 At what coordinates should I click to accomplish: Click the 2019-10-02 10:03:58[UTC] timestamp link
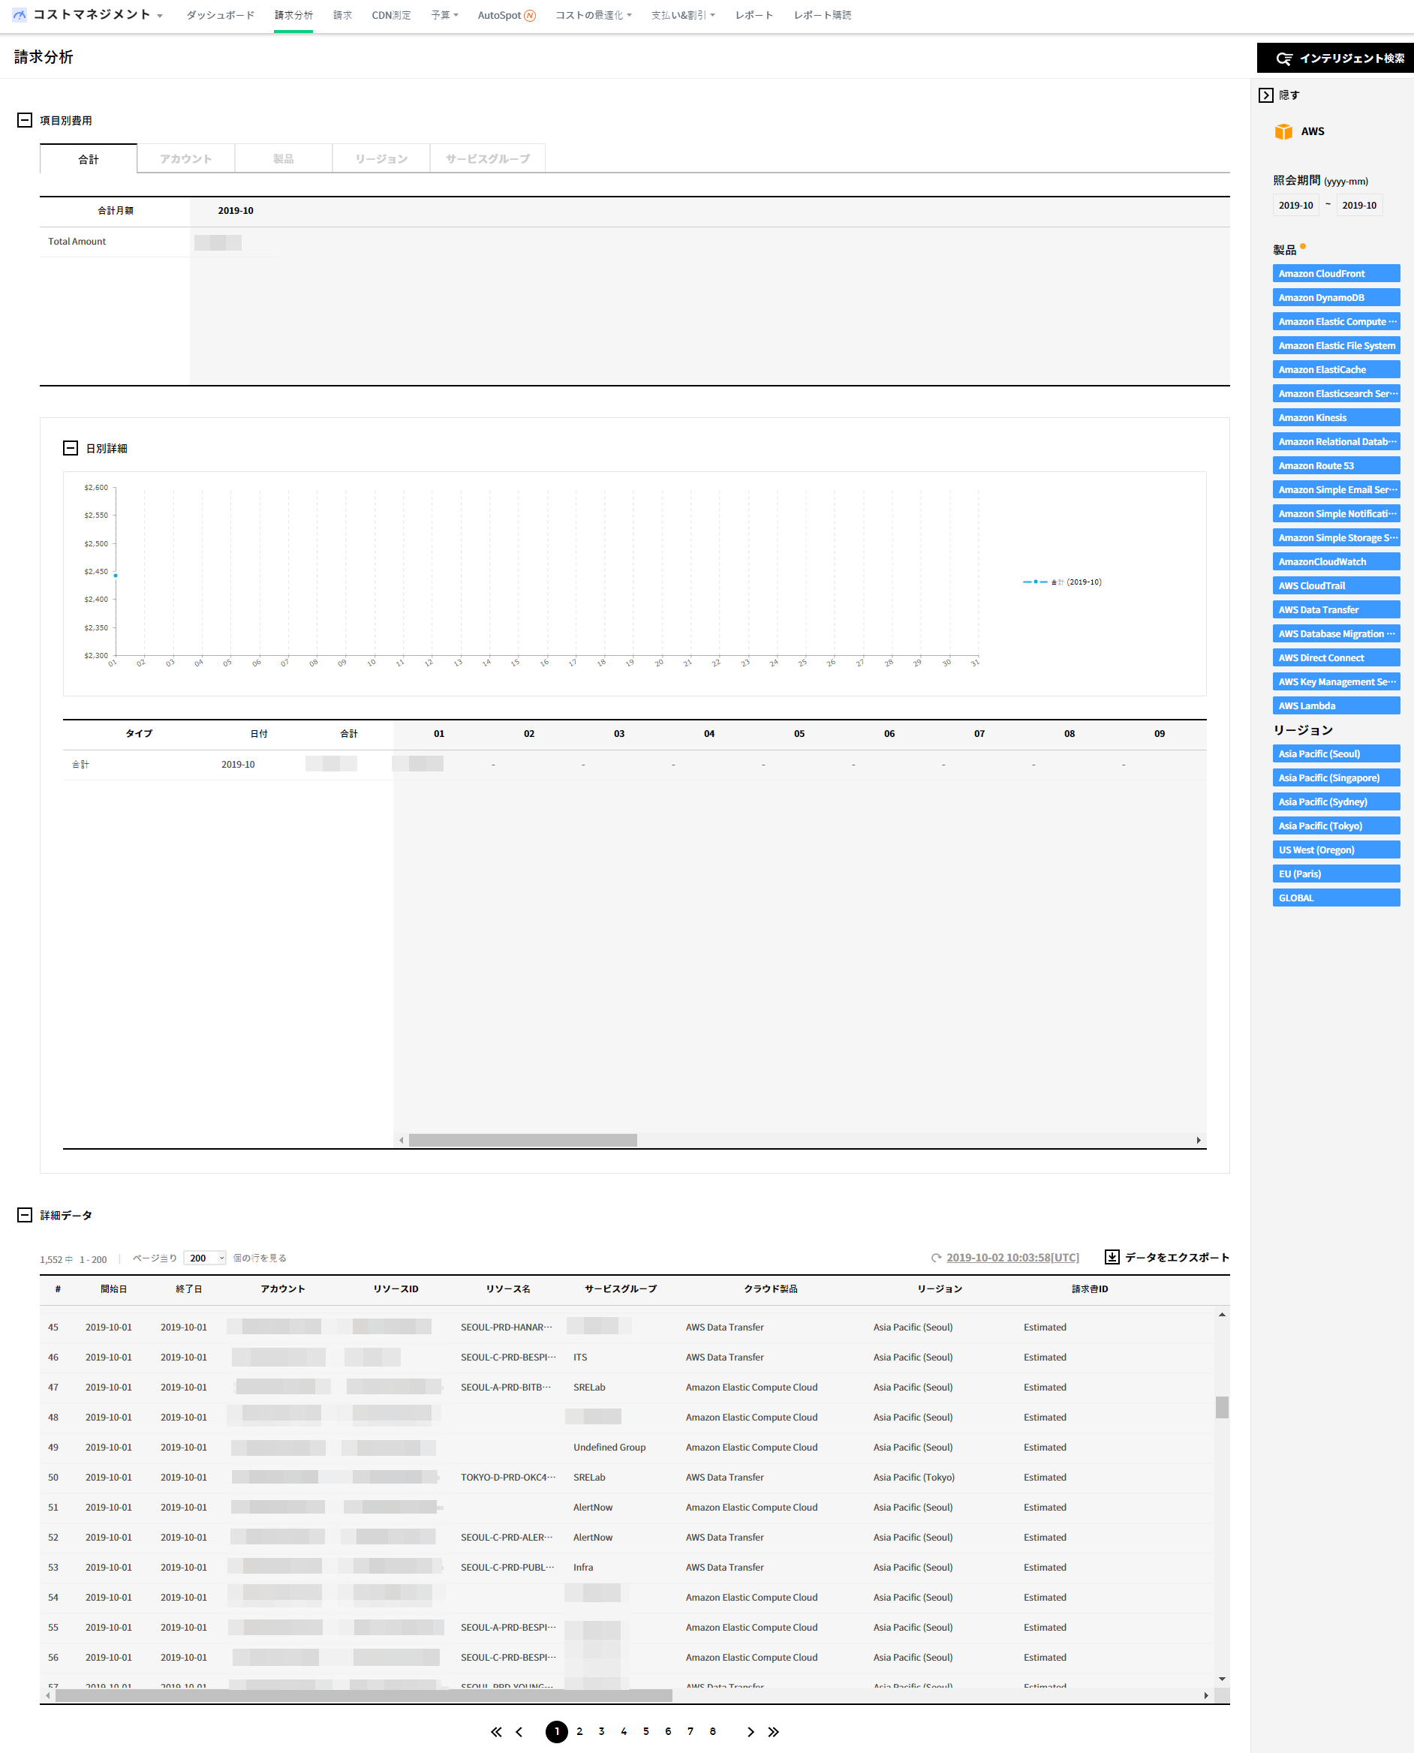(x=1012, y=1258)
